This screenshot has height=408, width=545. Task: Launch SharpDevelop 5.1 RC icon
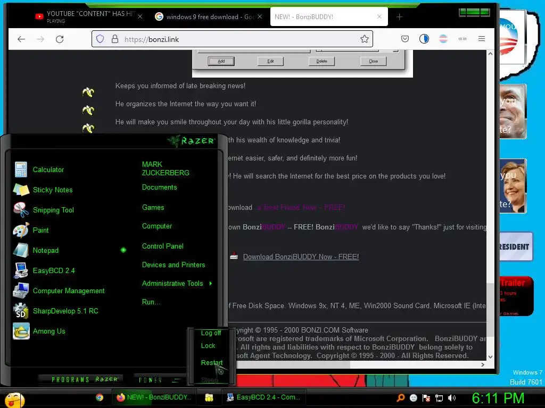21,311
